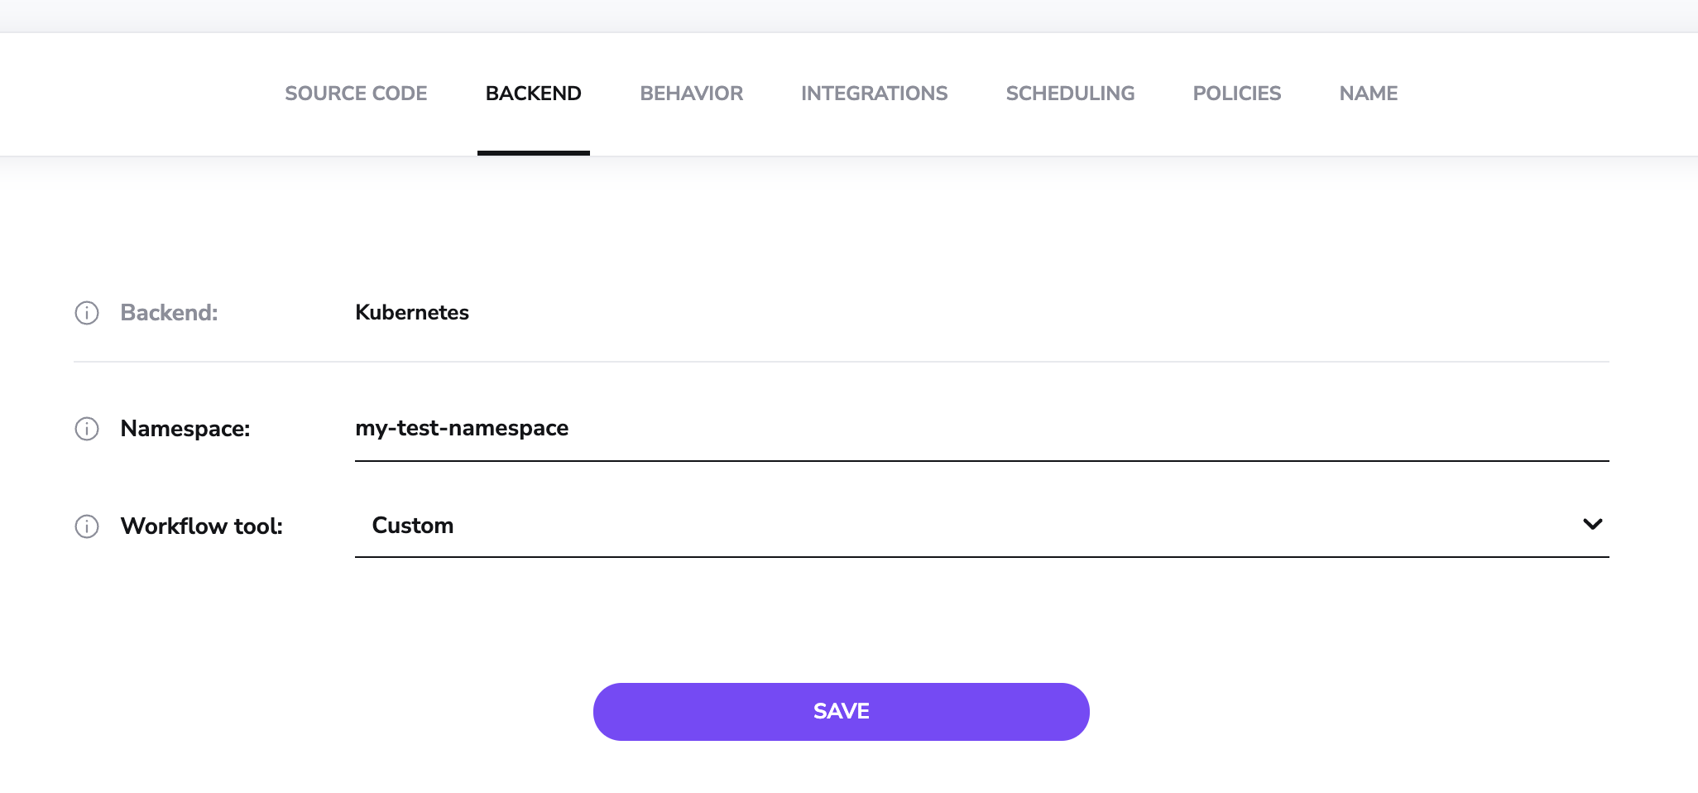Click the Workflow tool label
This screenshot has width=1698, height=793.
click(202, 526)
